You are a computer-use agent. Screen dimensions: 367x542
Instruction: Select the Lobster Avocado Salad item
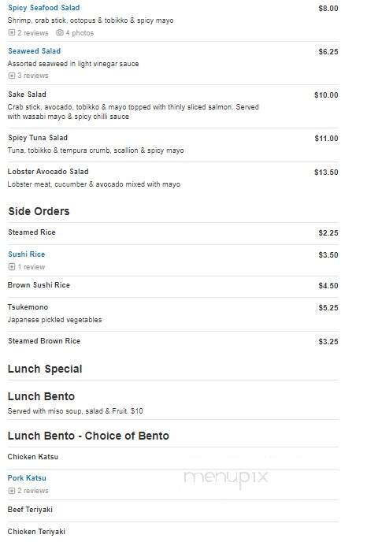click(48, 172)
